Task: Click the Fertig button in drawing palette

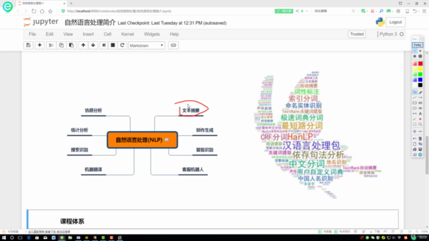Action: click(x=418, y=45)
